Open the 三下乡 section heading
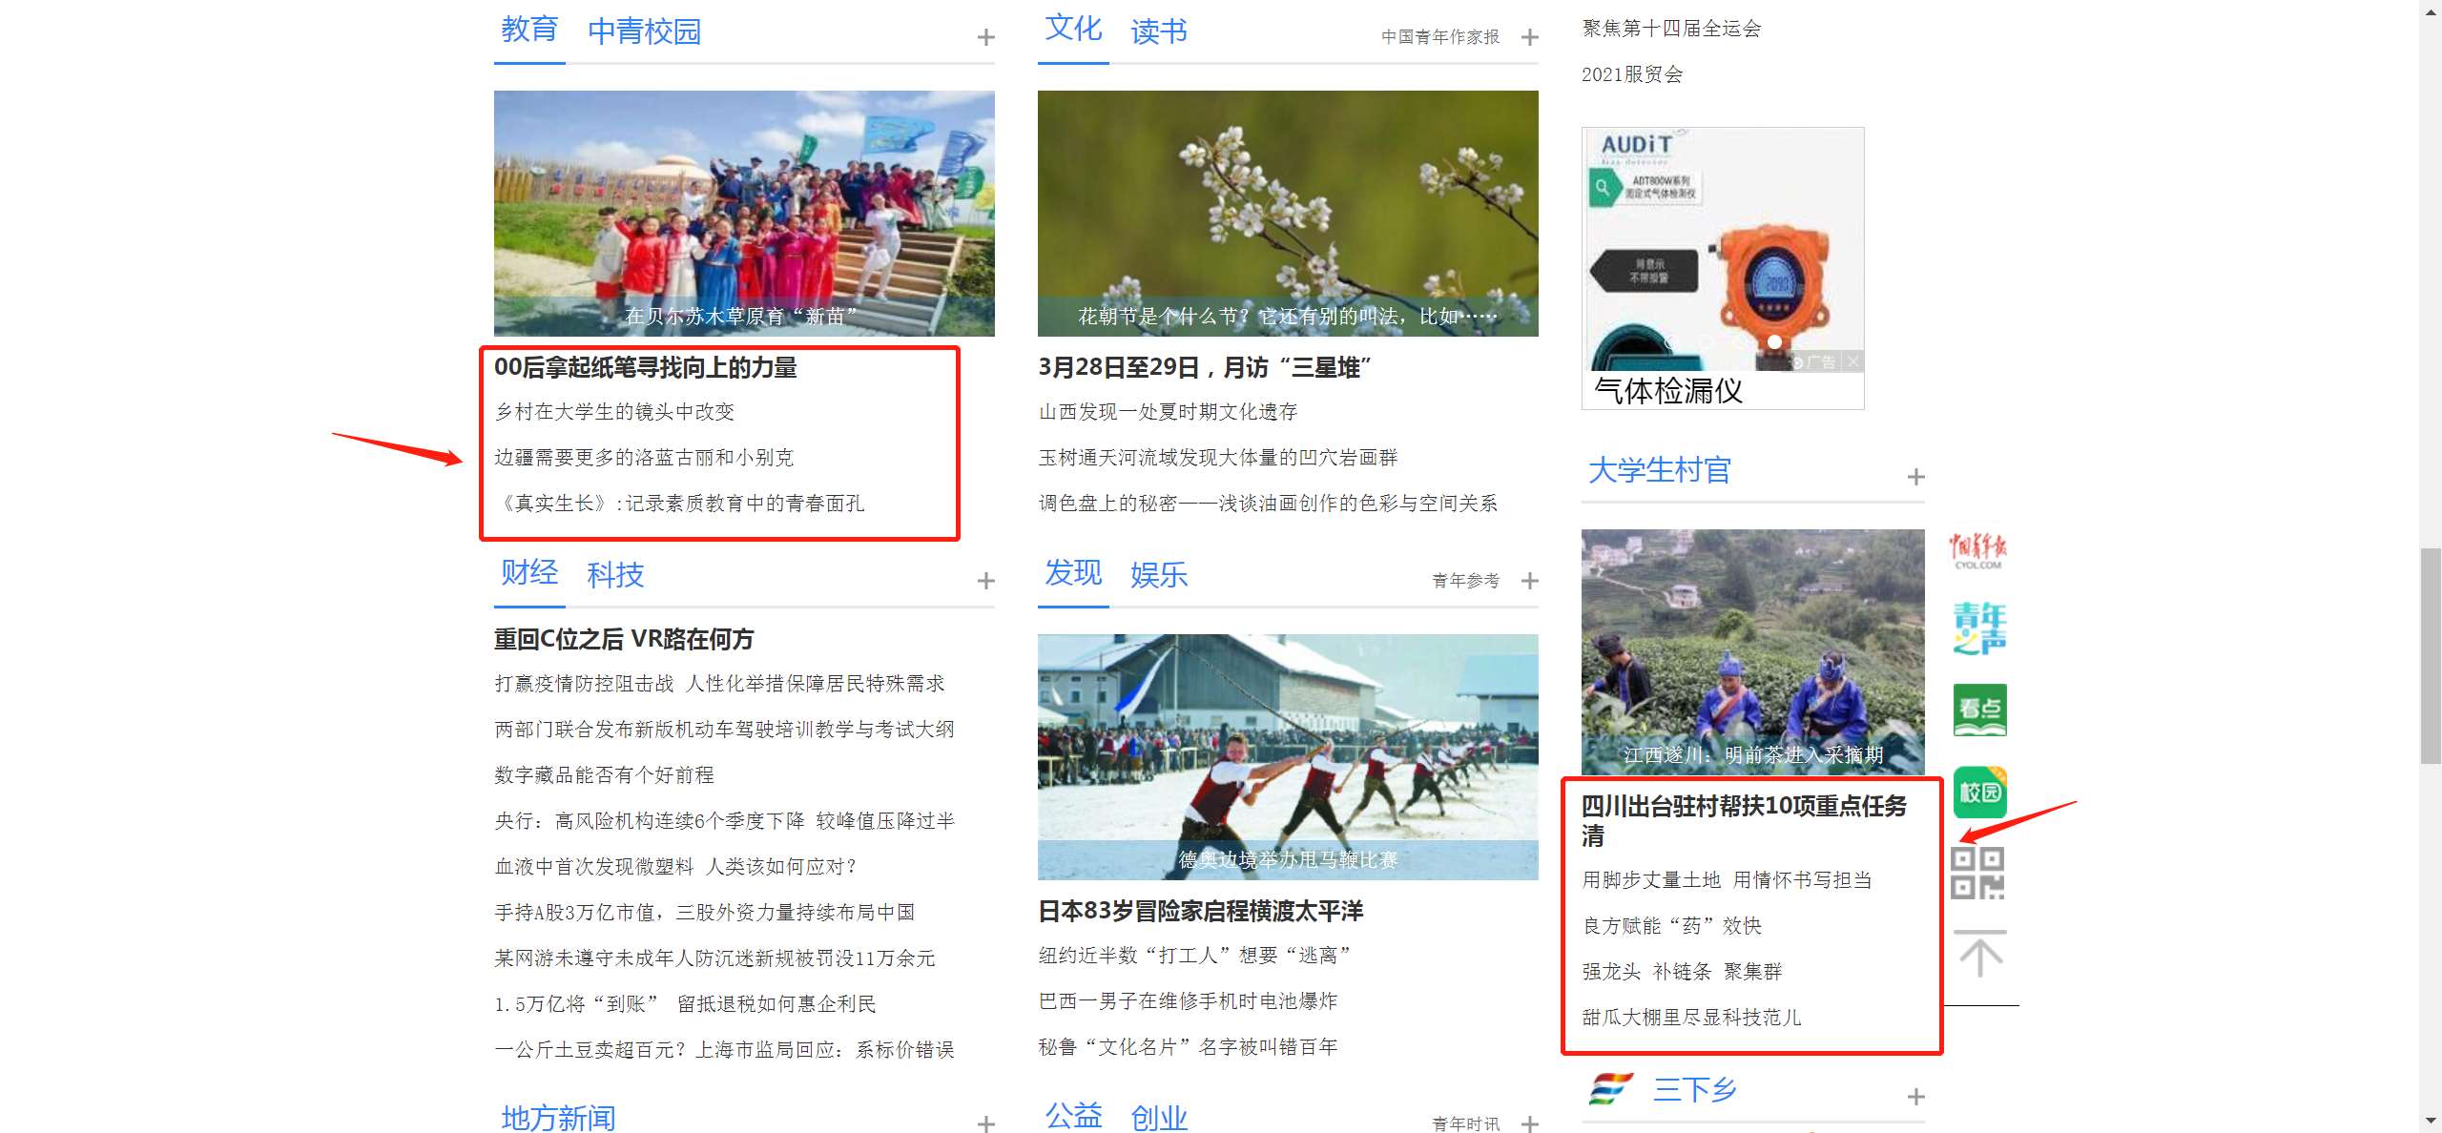Screen dimensions: 2442x1133 tap(1695, 1089)
